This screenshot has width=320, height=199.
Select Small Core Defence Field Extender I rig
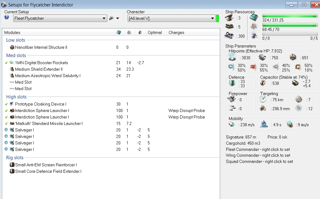point(48,172)
